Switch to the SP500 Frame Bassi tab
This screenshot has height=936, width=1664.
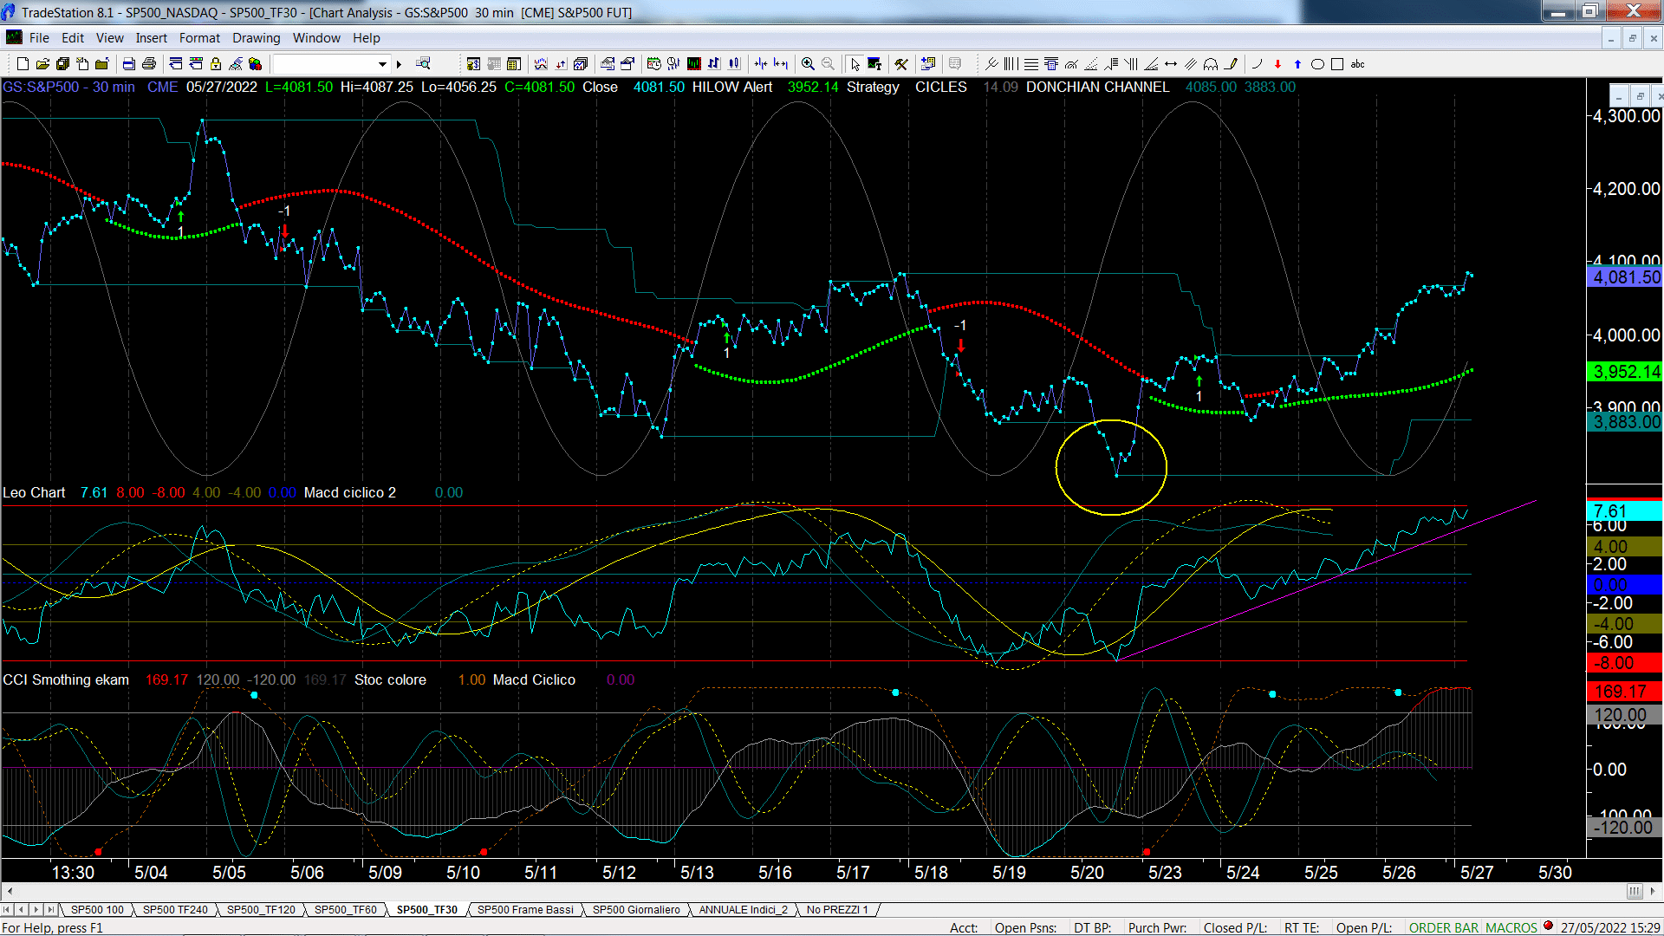(x=525, y=909)
